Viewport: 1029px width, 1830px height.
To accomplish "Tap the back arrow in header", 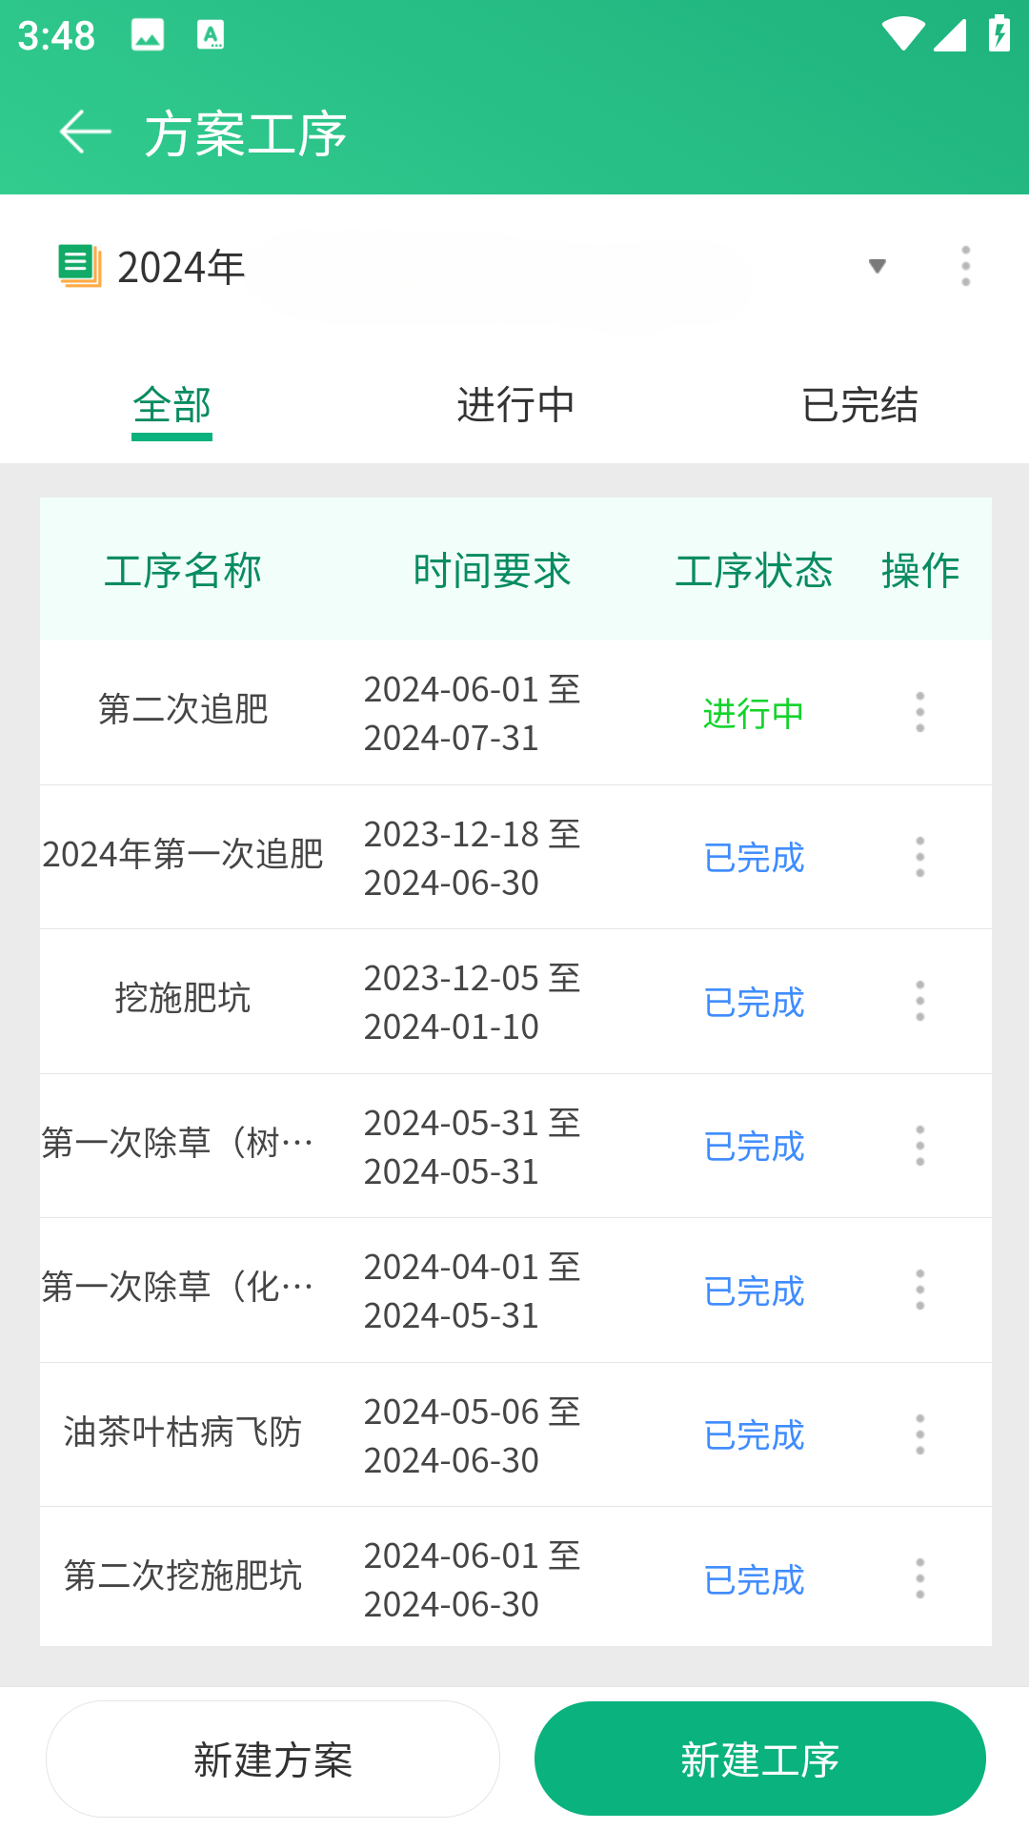I will (85, 132).
